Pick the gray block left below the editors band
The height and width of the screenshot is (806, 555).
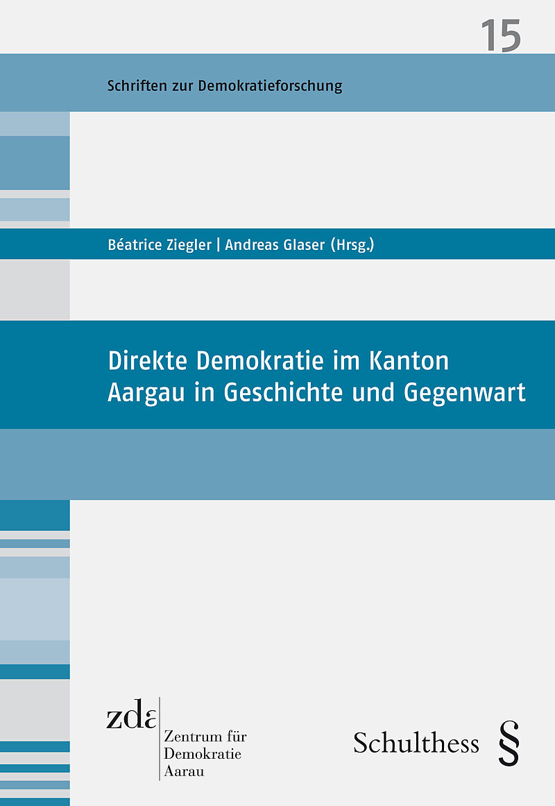pos(35,289)
